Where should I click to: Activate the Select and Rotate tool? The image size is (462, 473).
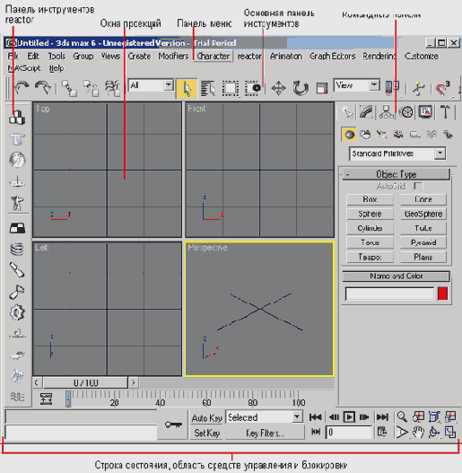(x=301, y=88)
